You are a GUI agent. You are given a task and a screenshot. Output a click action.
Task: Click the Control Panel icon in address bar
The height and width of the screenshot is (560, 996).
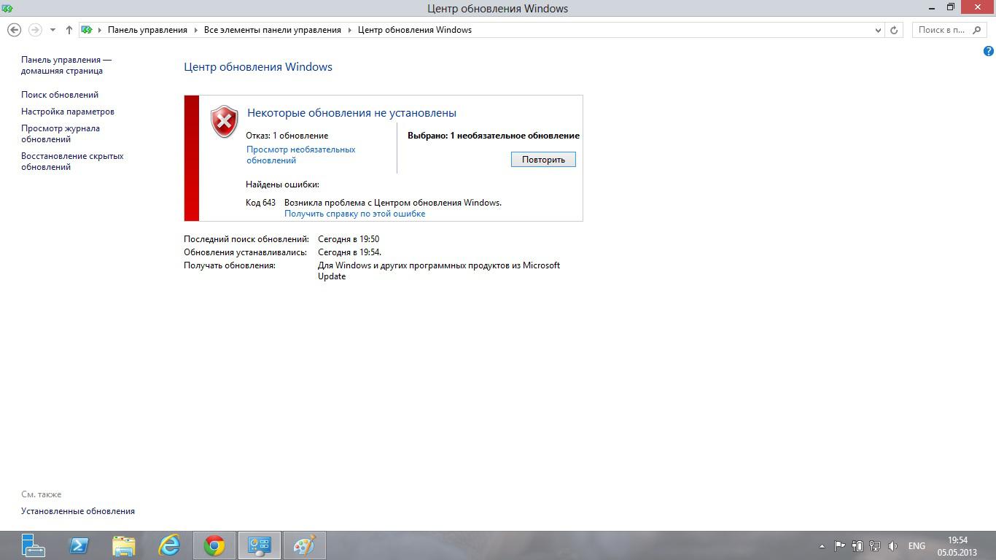[87, 30]
